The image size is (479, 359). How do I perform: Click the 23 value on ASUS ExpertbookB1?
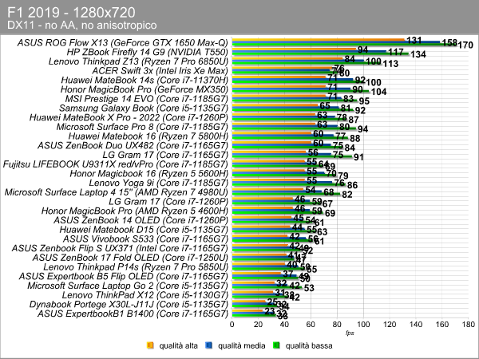(270, 311)
